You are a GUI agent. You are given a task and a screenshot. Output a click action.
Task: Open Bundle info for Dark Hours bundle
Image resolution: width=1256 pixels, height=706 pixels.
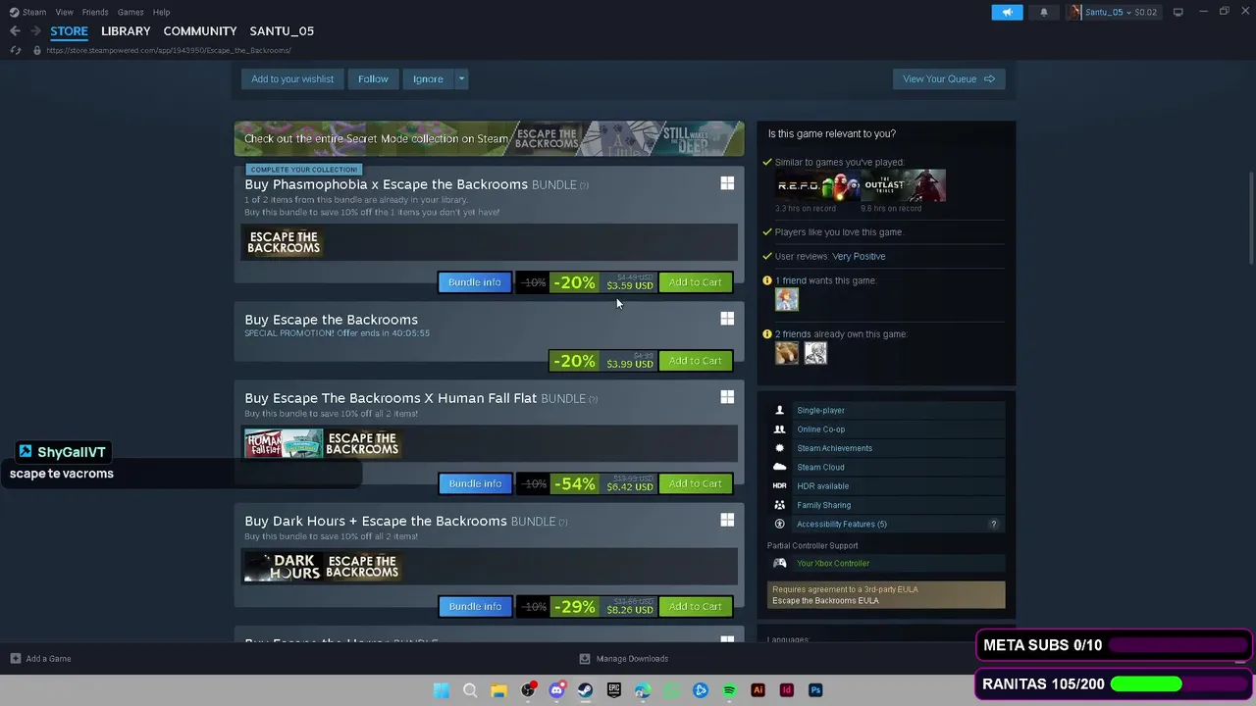click(475, 607)
